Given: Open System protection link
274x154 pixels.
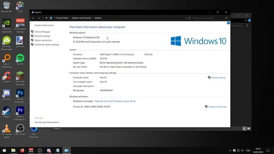Looking at the screenshot, I should pyautogui.click(x=43, y=40).
